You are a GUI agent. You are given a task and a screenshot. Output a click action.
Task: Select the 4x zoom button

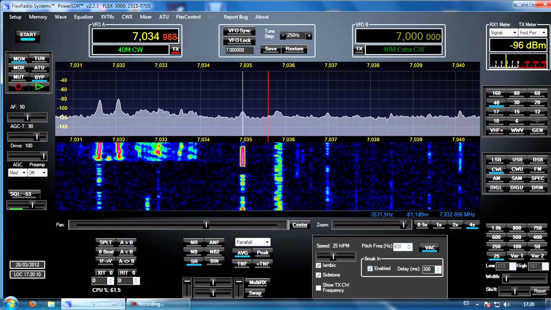[472, 225]
